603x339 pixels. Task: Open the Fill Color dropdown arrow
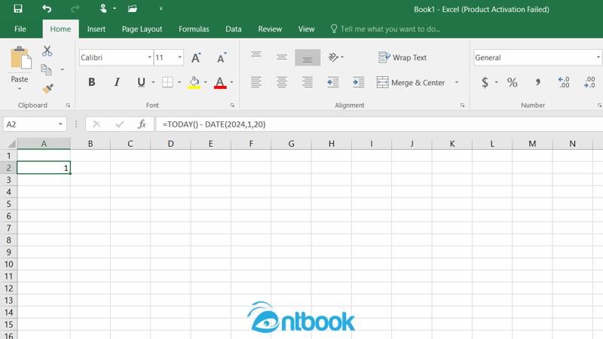pos(205,82)
